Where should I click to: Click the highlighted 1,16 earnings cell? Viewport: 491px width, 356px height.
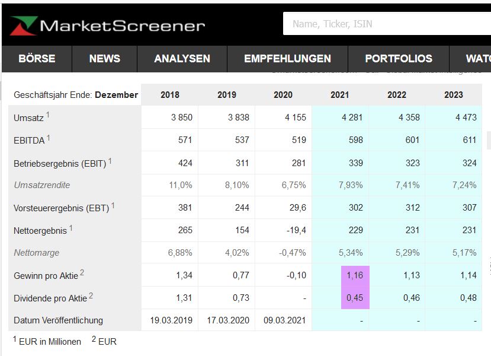[x=355, y=275]
